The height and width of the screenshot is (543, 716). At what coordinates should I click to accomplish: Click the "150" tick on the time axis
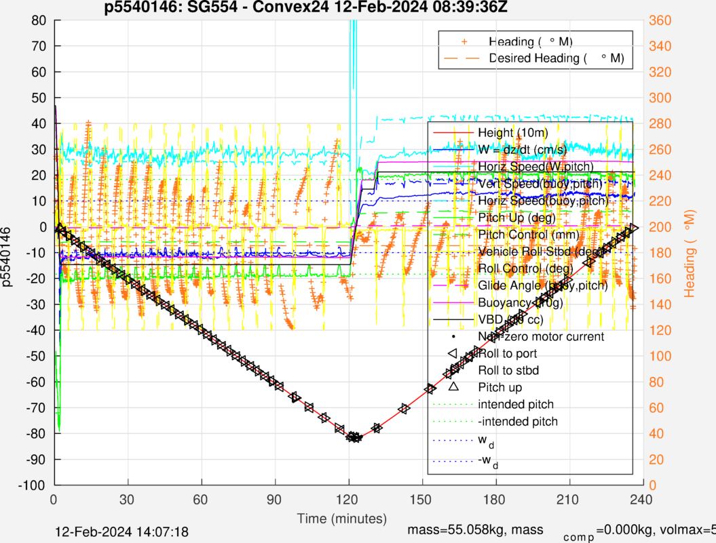tap(421, 500)
